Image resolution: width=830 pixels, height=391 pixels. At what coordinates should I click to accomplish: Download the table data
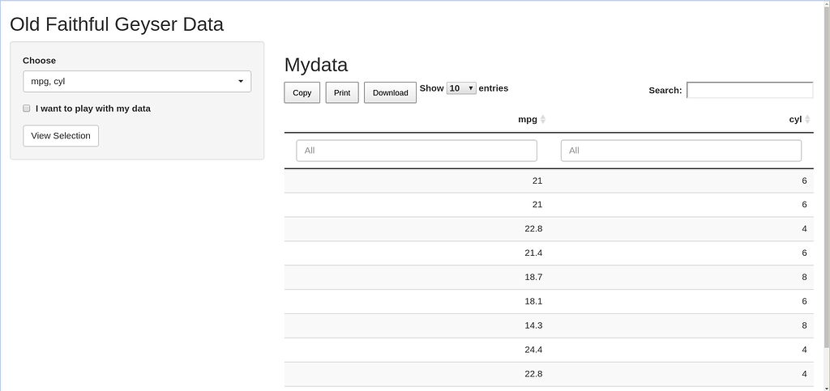pos(390,92)
